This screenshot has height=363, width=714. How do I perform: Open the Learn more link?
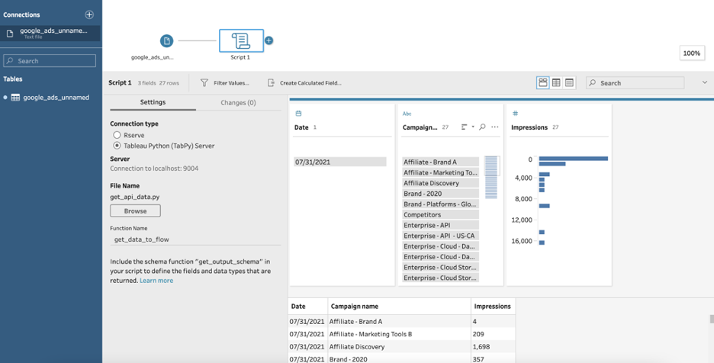click(x=156, y=281)
